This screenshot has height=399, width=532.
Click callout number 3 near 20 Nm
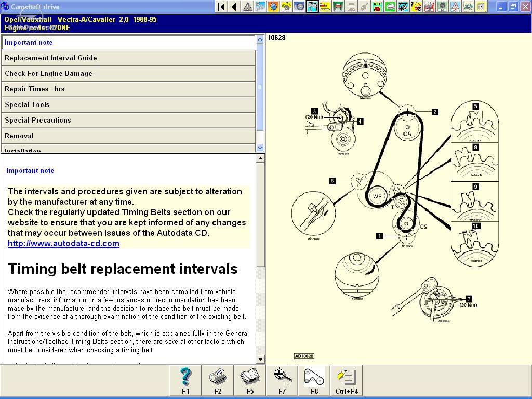(314, 111)
